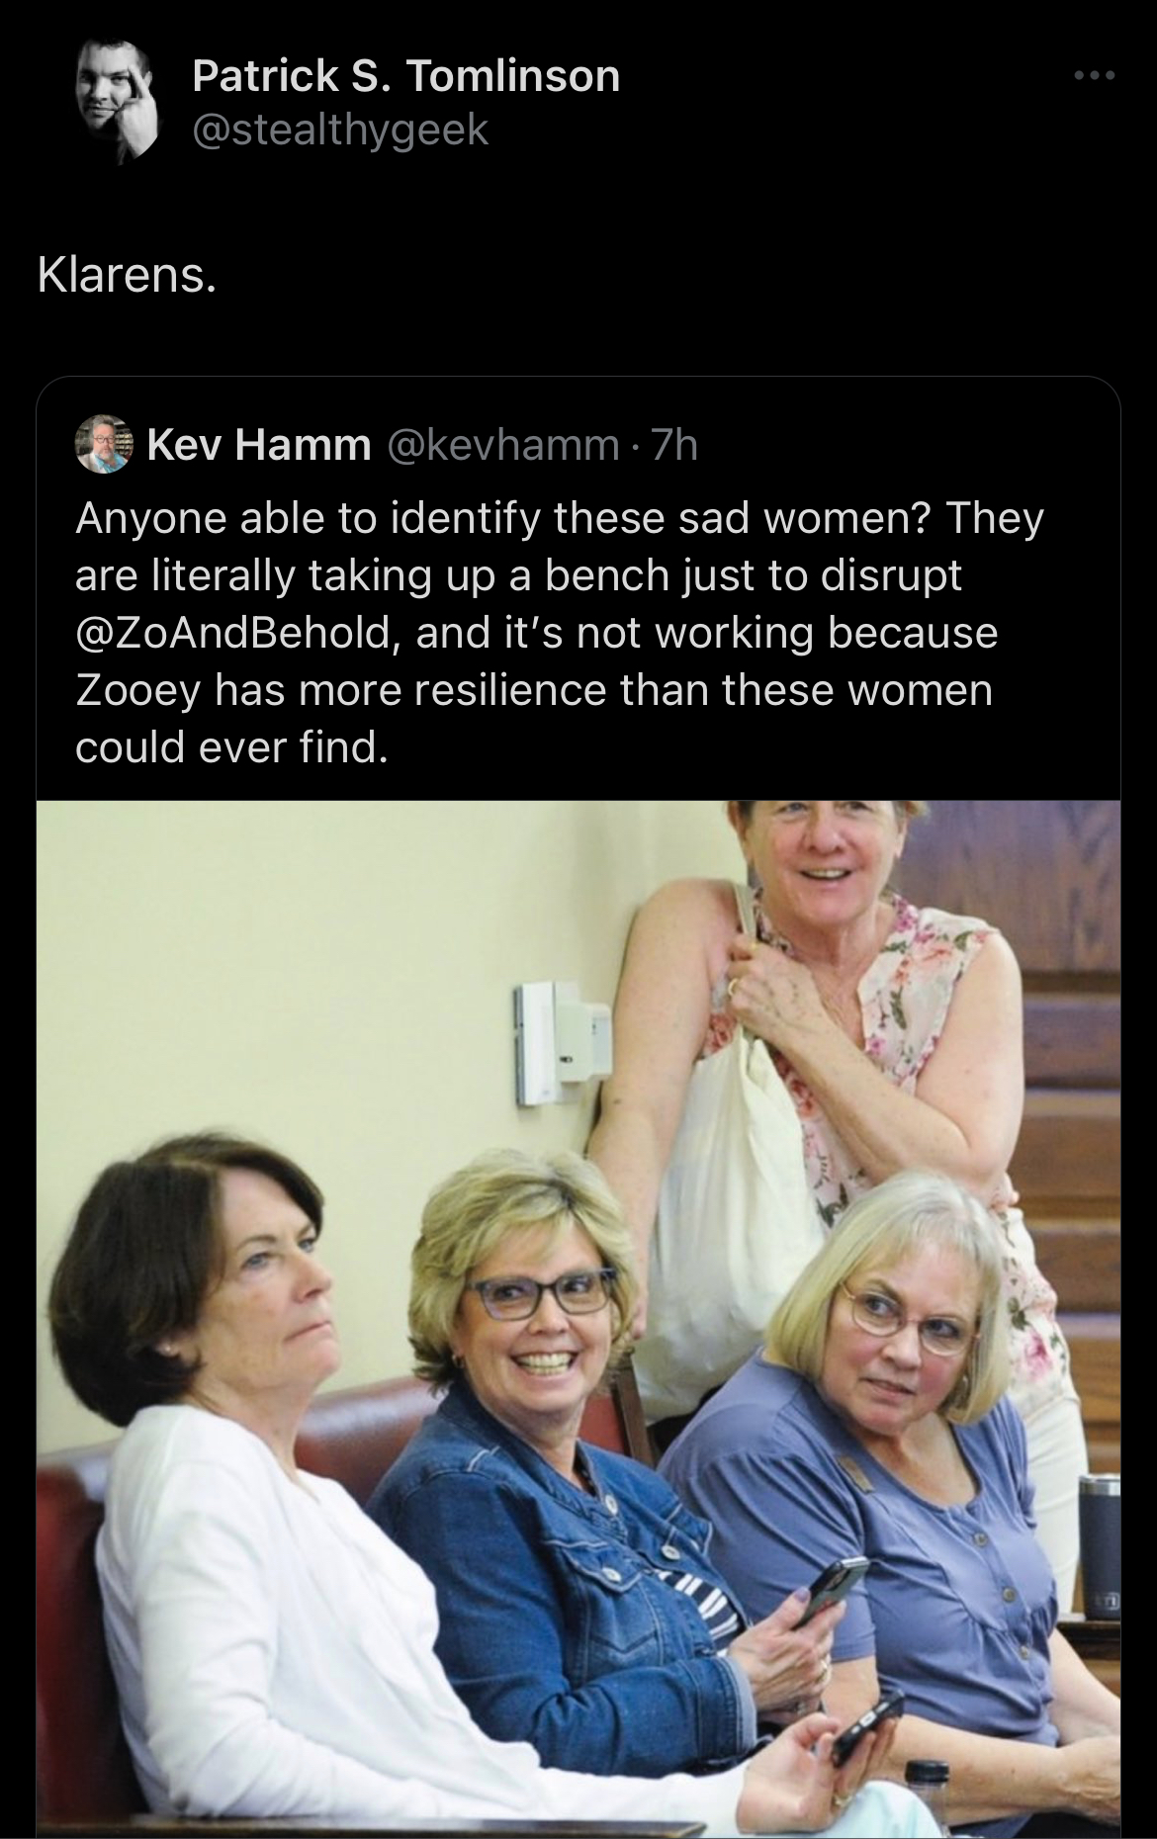This screenshot has width=1157, height=1839.
Task: Open the @stealthygeek handle
Action: [x=340, y=130]
